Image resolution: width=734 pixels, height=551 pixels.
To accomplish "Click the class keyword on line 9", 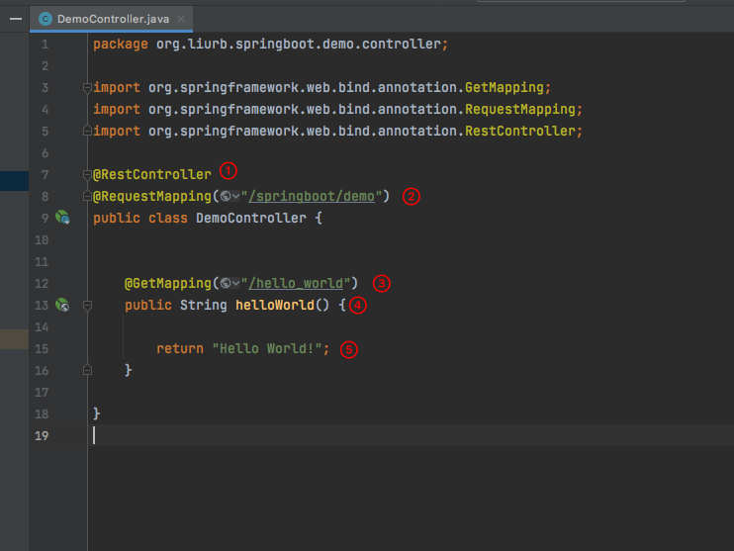I will pyautogui.click(x=168, y=219).
